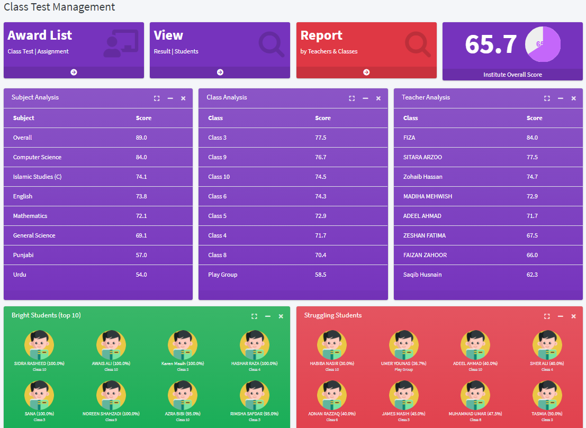This screenshot has height=428, width=586.
Task: Click the arrow icon on Report card
Action: tap(366, 72)
